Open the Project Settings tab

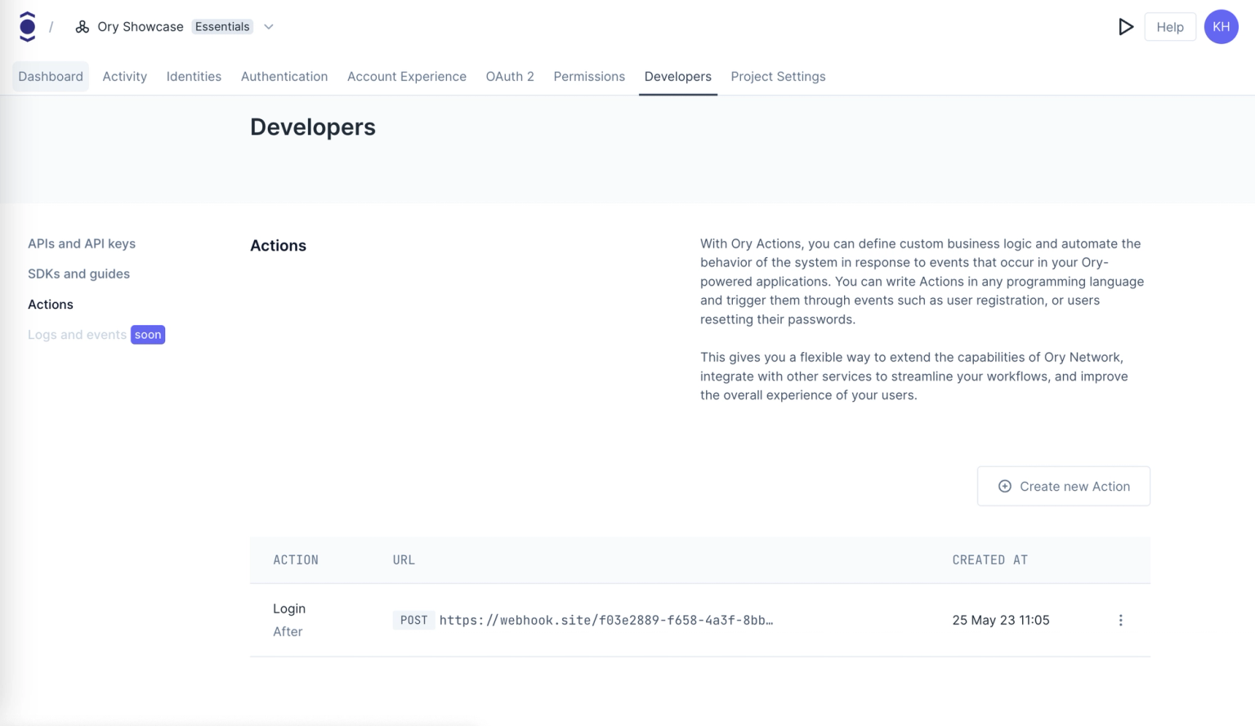[x=778, y=76]
